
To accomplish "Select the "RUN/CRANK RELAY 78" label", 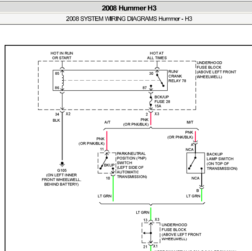I will pos(177,76).
